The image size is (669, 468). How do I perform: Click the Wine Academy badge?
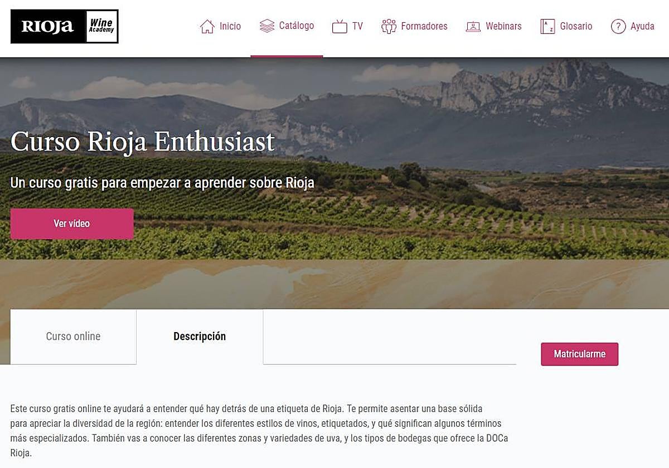101,26
